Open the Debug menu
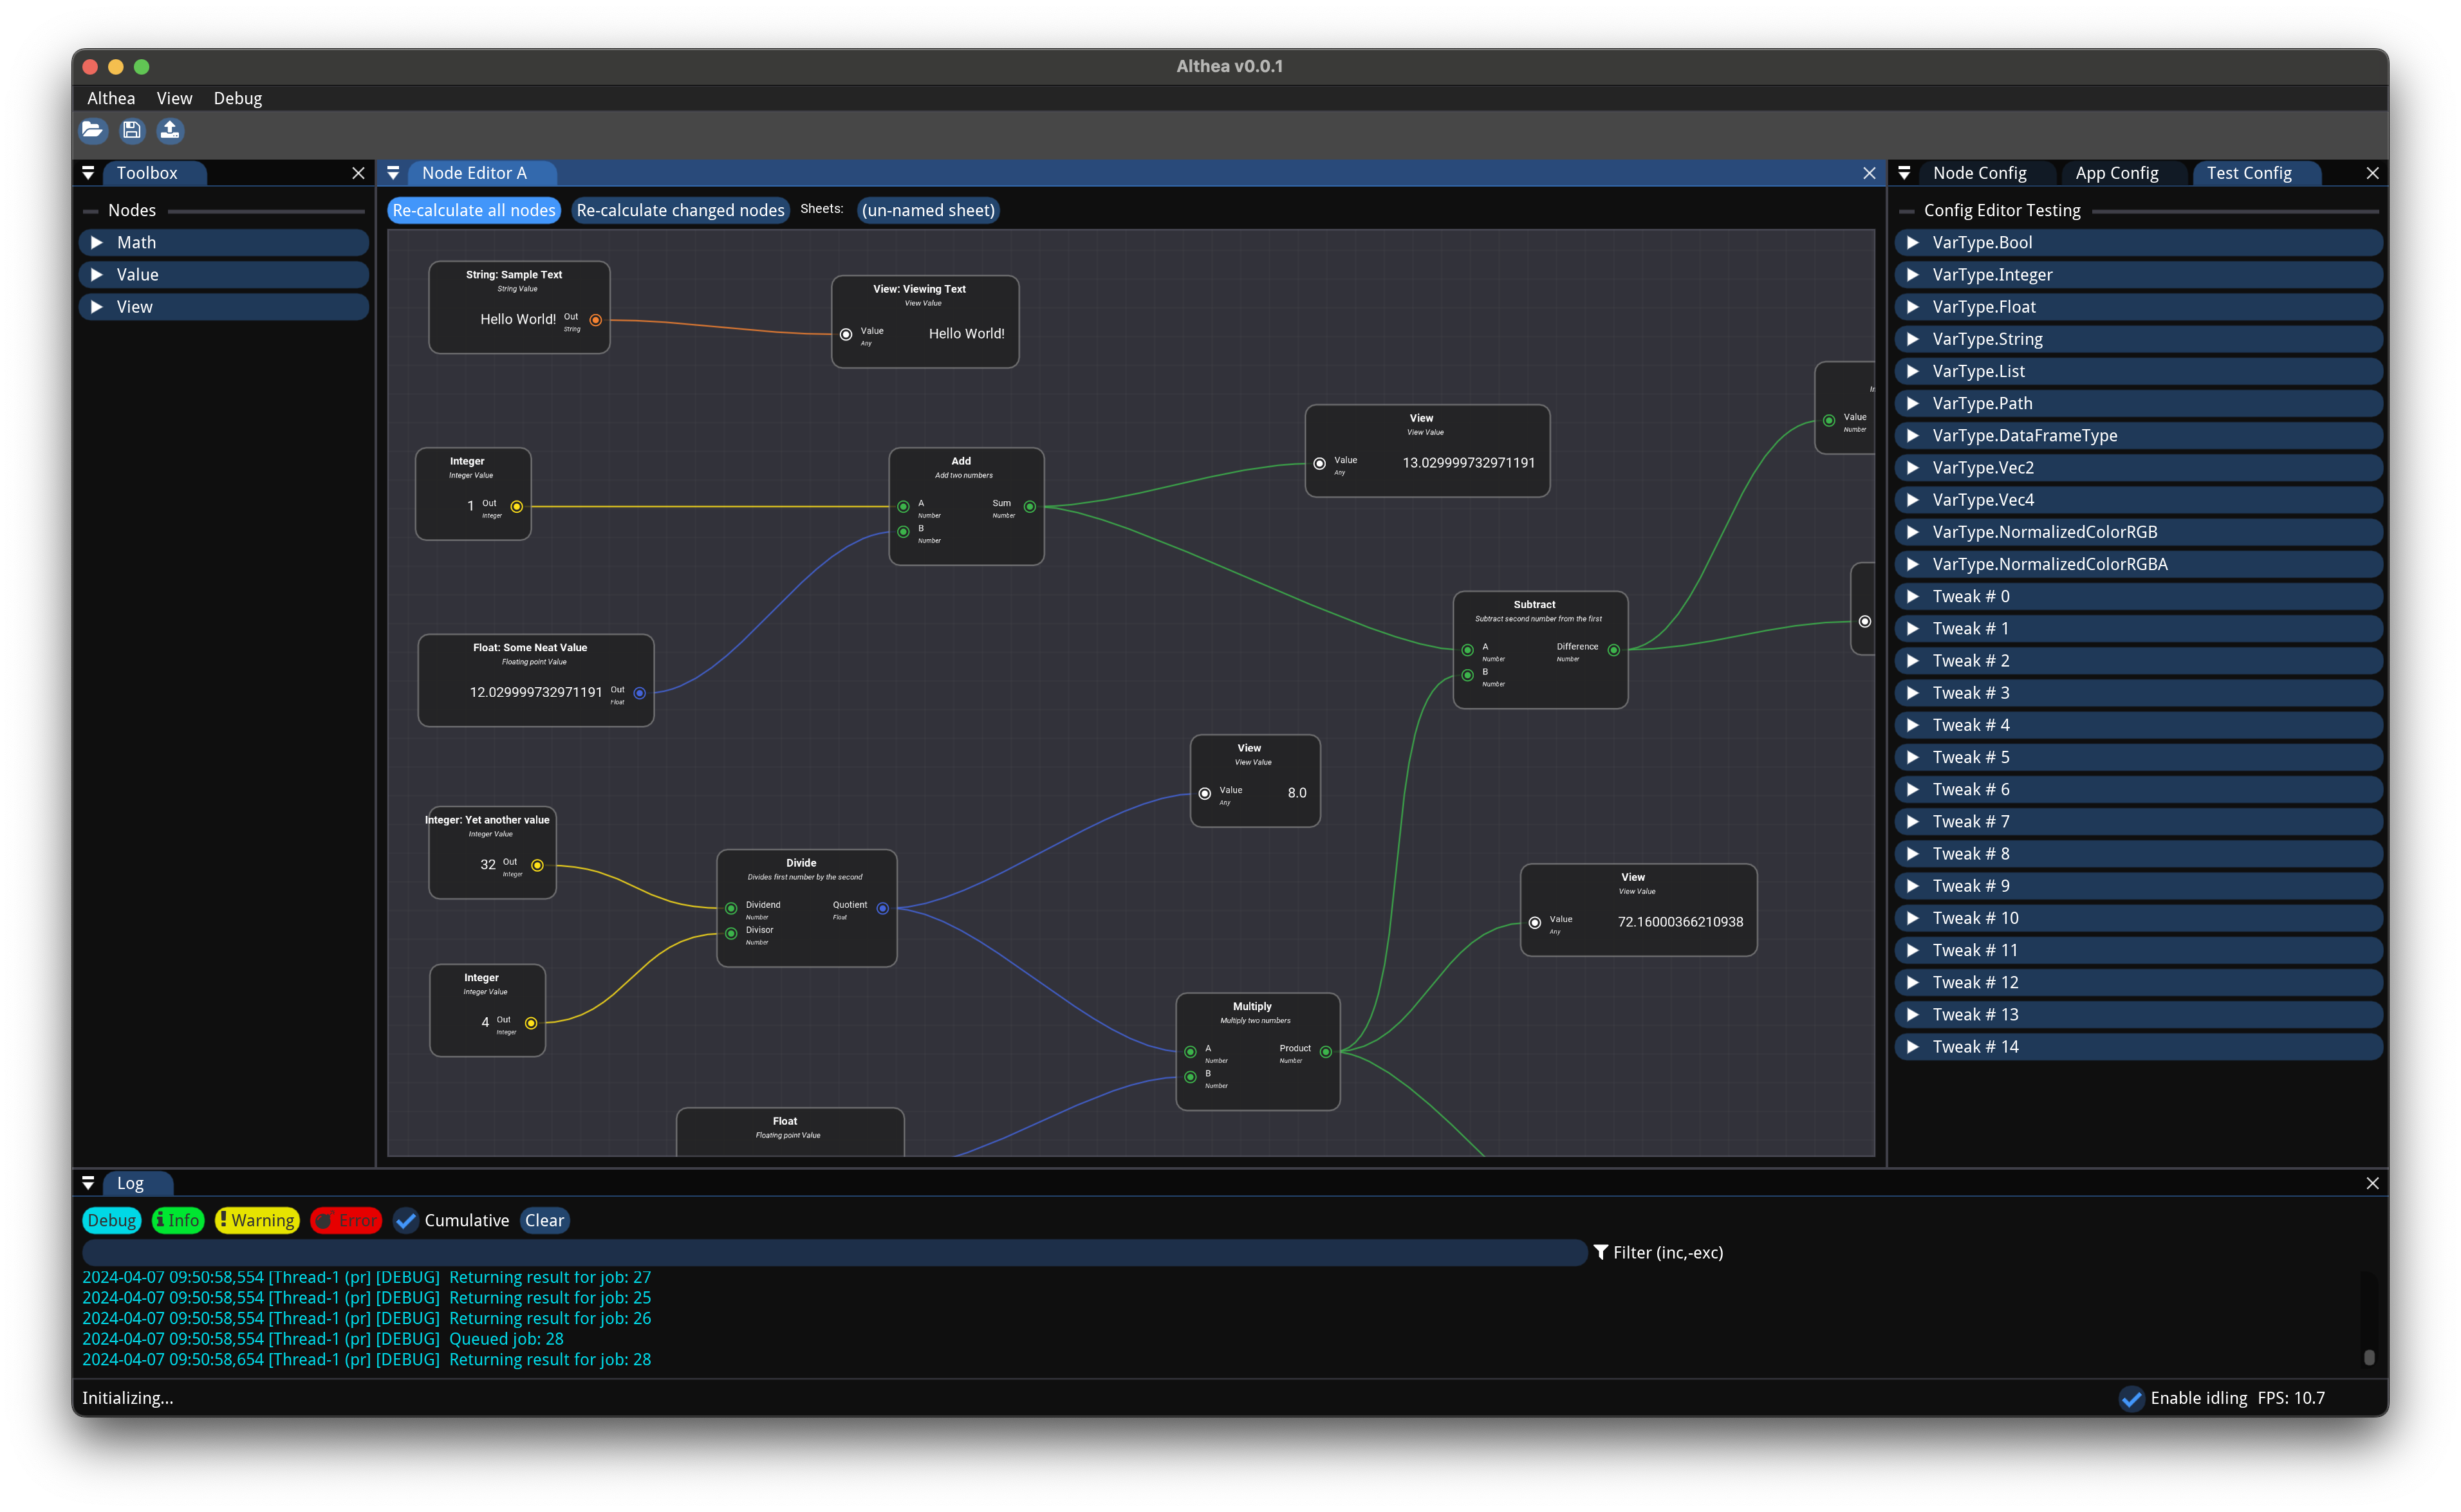2461x1512 pixels. pos(237,98)
